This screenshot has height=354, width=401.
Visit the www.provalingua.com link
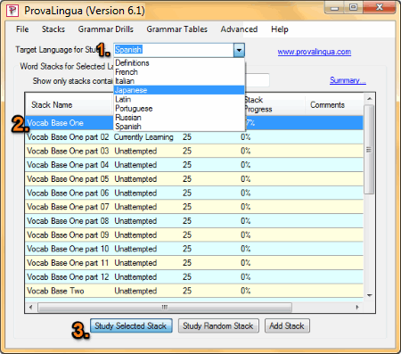[315, 52]
